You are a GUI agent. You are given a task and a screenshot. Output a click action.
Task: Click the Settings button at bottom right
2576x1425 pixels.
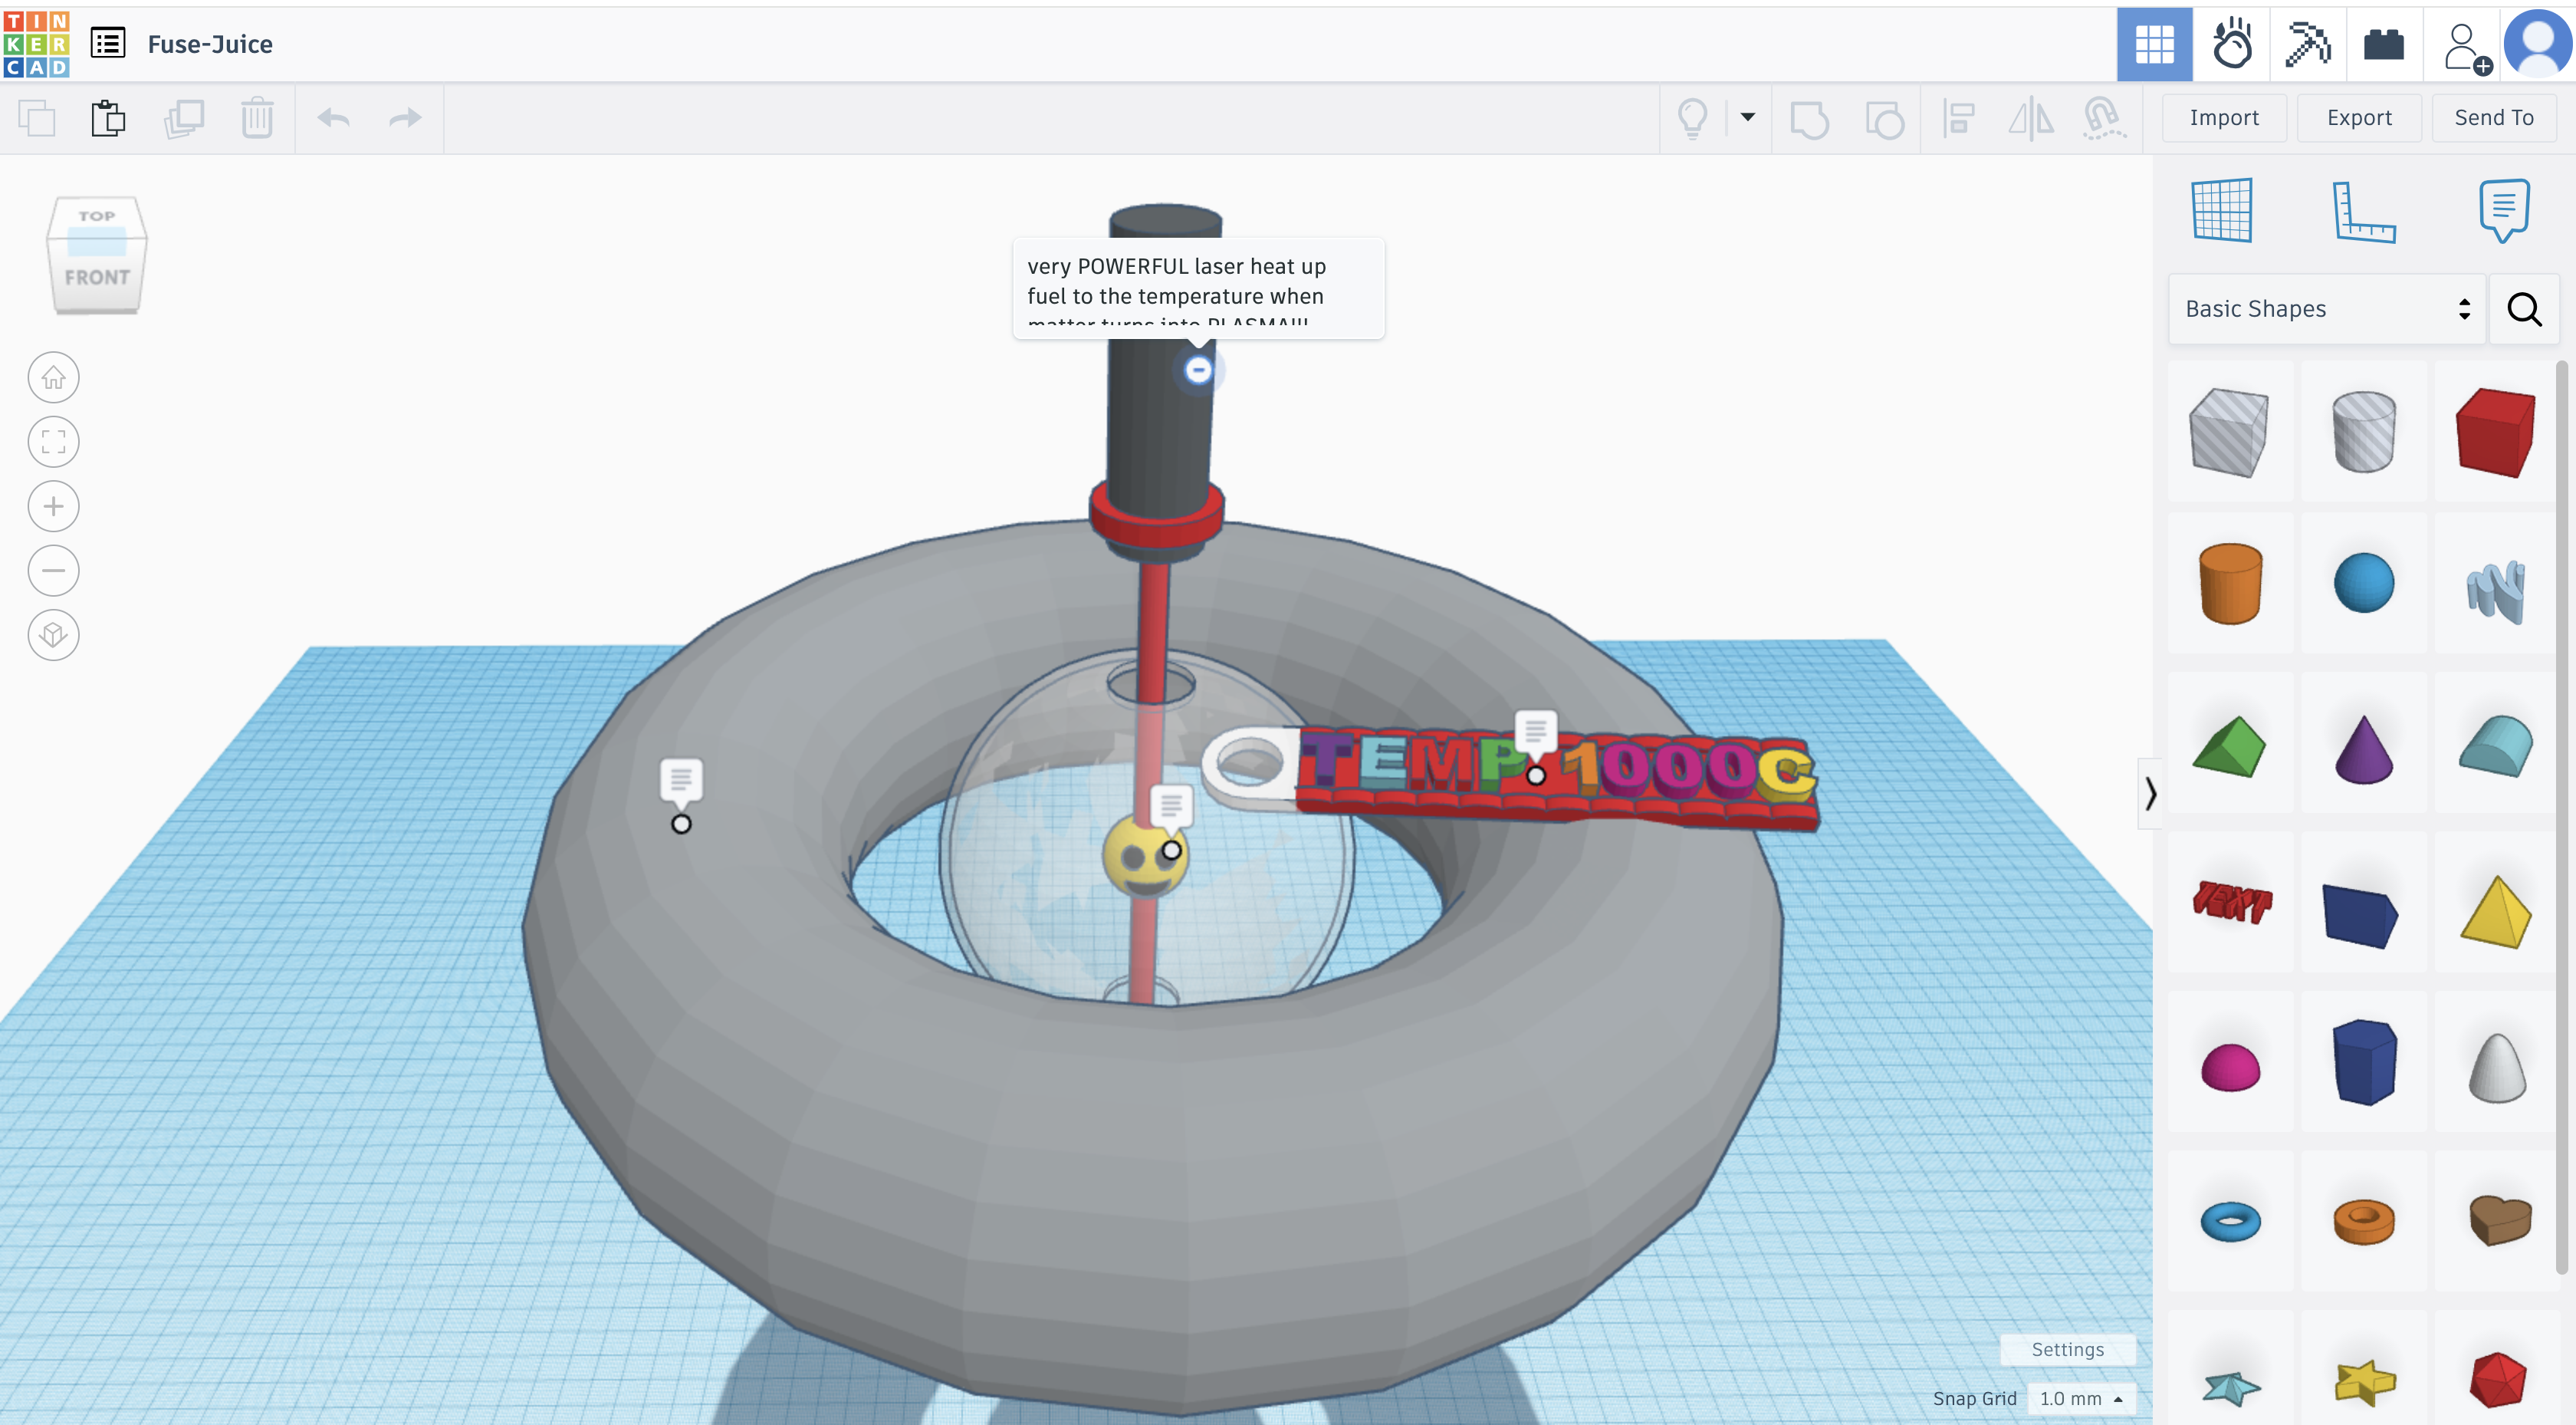click(x=2068, y=1350)
